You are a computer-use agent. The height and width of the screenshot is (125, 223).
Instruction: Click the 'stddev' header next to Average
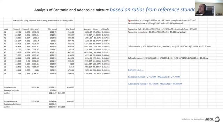coord(95,29)
